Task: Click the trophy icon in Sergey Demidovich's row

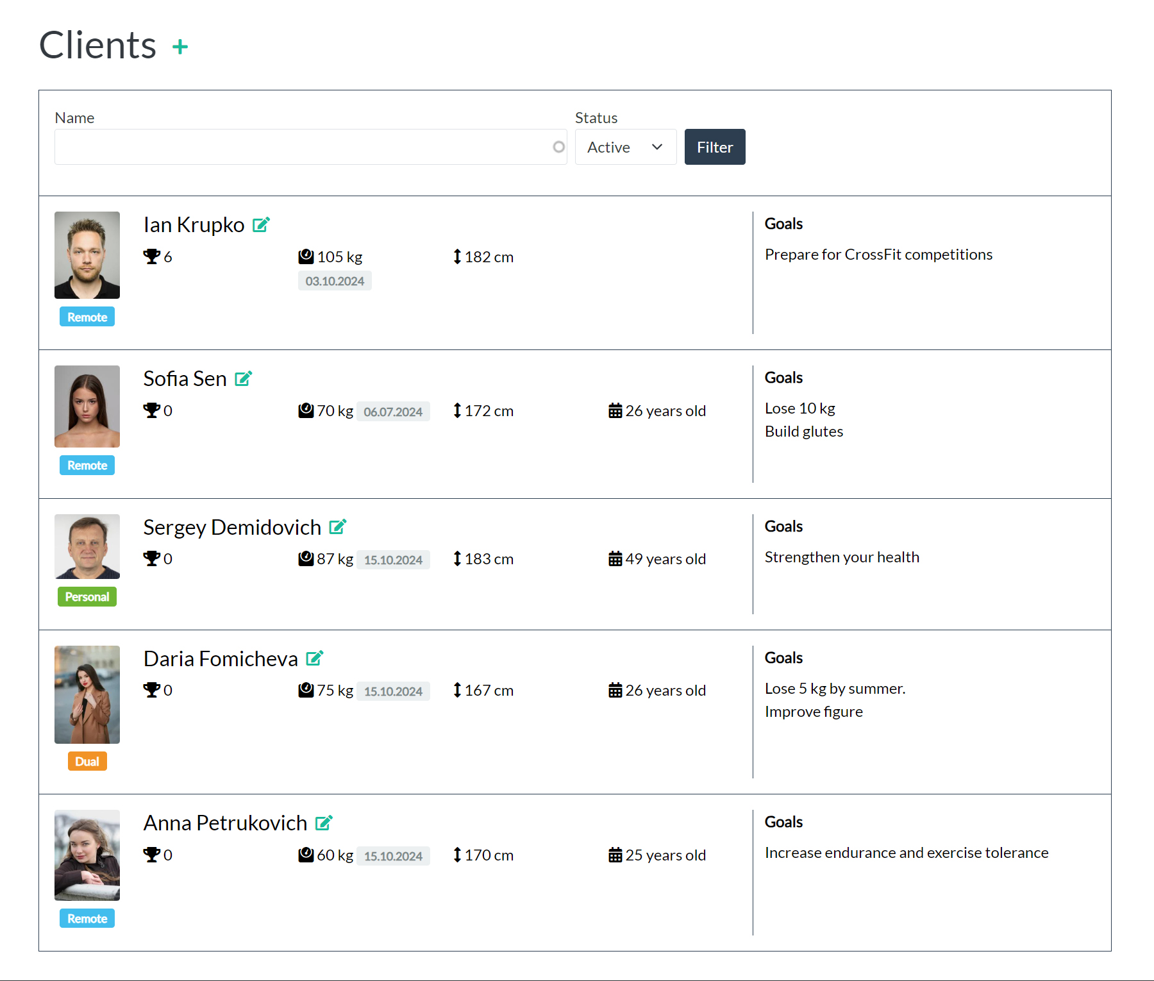Action: 152,558
